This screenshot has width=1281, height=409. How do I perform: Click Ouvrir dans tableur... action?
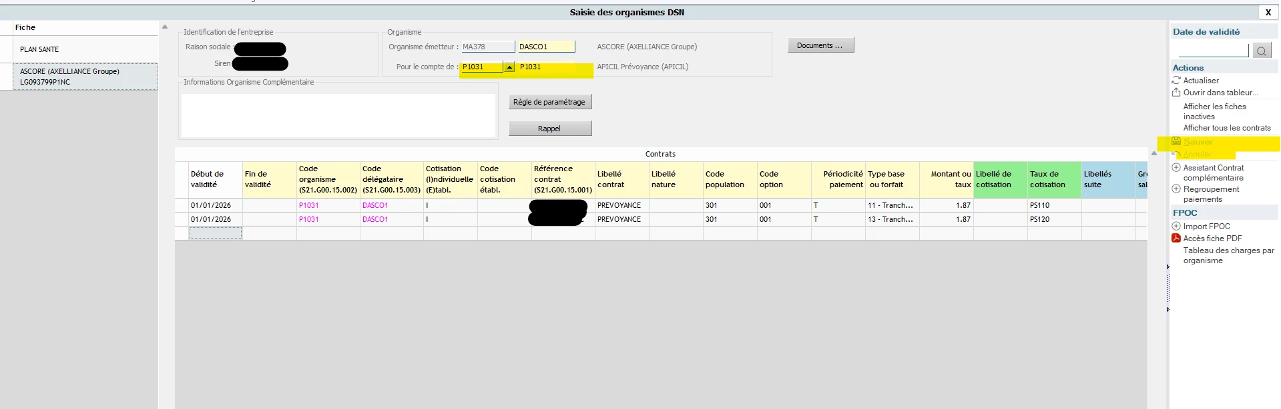(1220, 93)
